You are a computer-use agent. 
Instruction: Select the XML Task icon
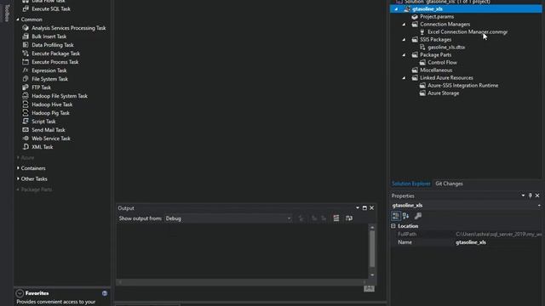[26, 147]
